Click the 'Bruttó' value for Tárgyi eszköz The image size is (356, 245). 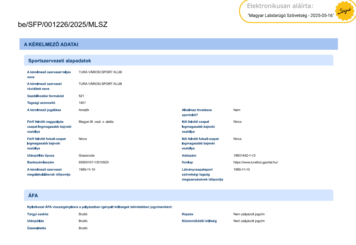[x=83, y=214]
